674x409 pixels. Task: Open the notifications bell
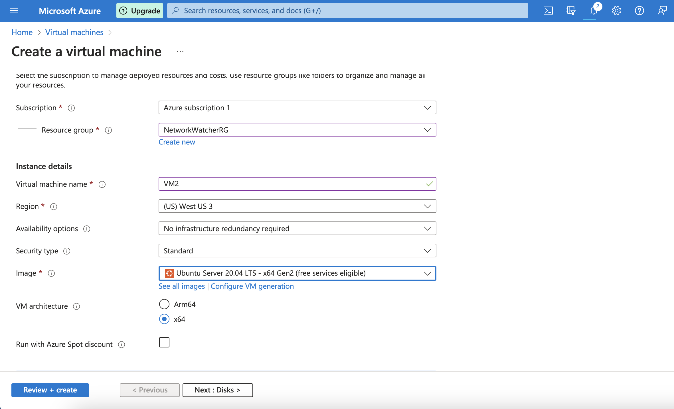click(594, 11)
